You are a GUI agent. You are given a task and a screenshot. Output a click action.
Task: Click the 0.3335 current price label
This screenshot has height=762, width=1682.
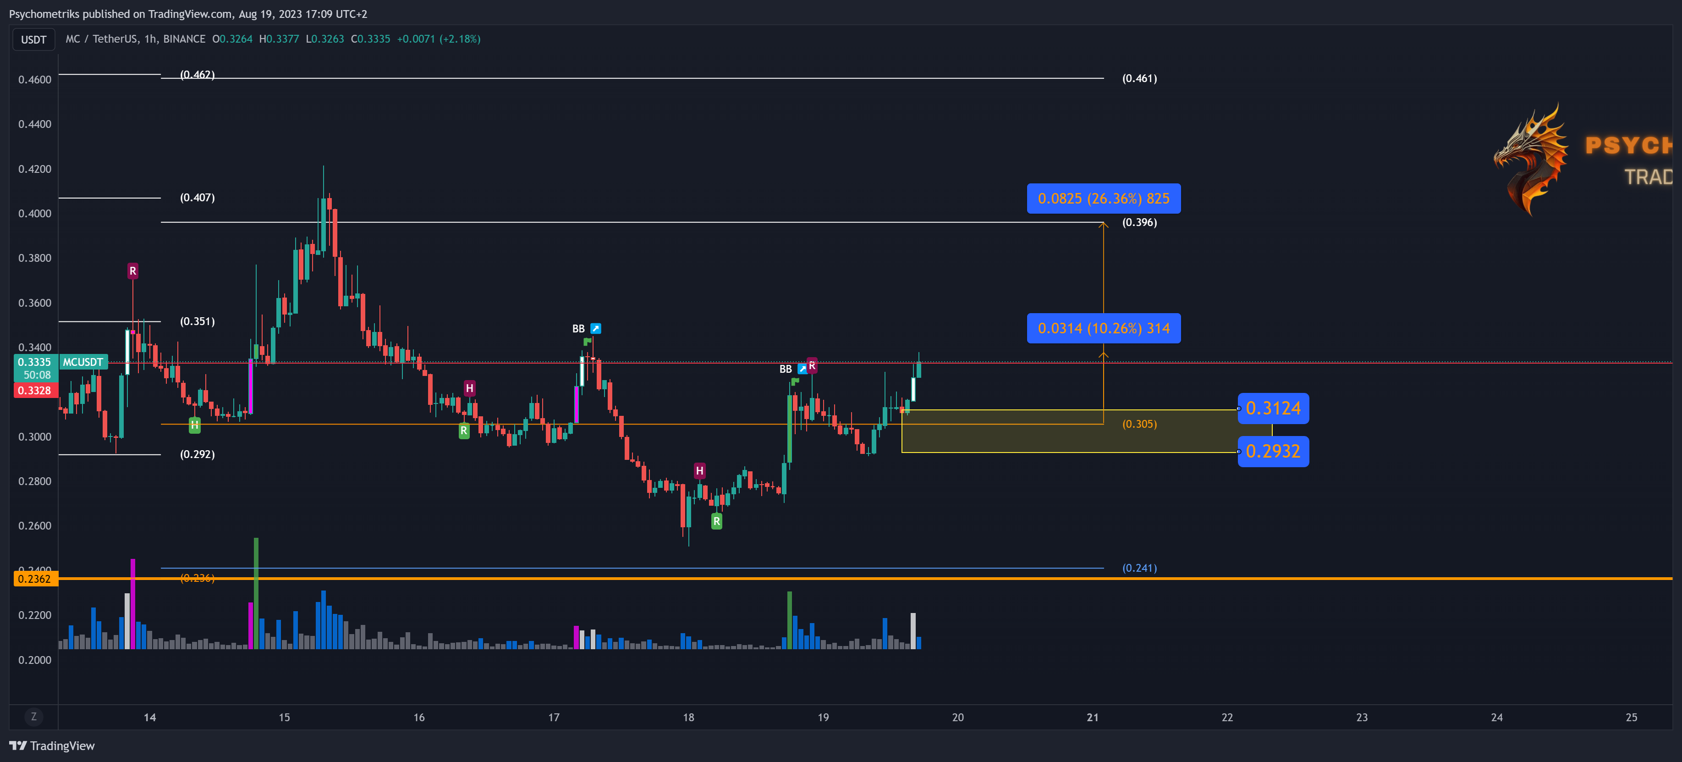35,362
